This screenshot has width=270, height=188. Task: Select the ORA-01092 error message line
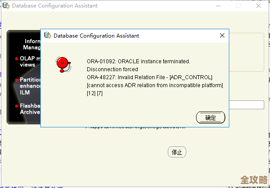tap(139, 61)
